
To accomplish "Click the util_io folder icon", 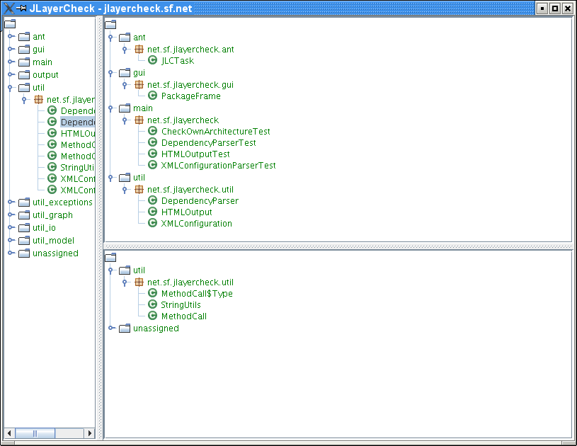I will [x=24, y=228].
